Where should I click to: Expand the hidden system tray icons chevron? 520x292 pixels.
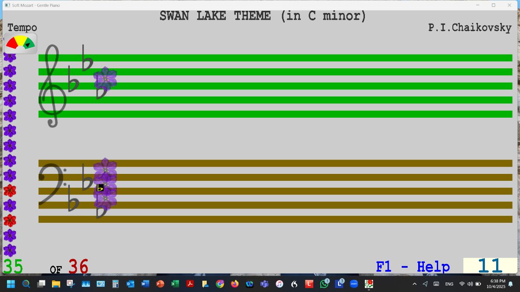tap(414, 284)
